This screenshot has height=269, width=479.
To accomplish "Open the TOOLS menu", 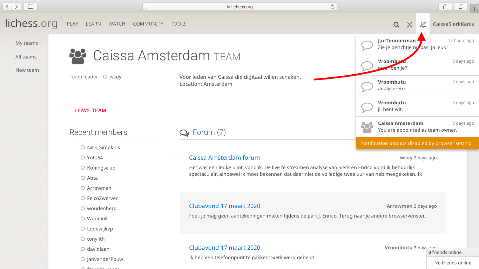I will pyautogui.click(x=178, y=24).
